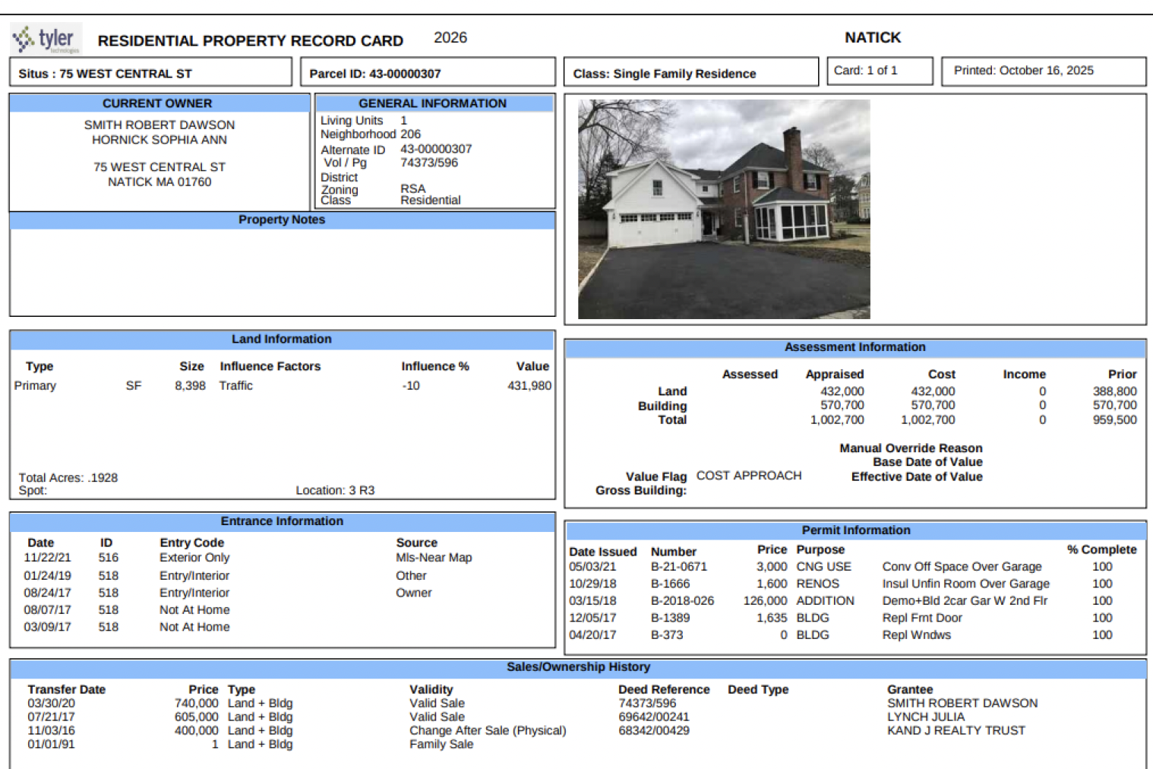Select permit number B-21-0671
Viewport: 1153px width, 769px height.
[x=678, y=567]
